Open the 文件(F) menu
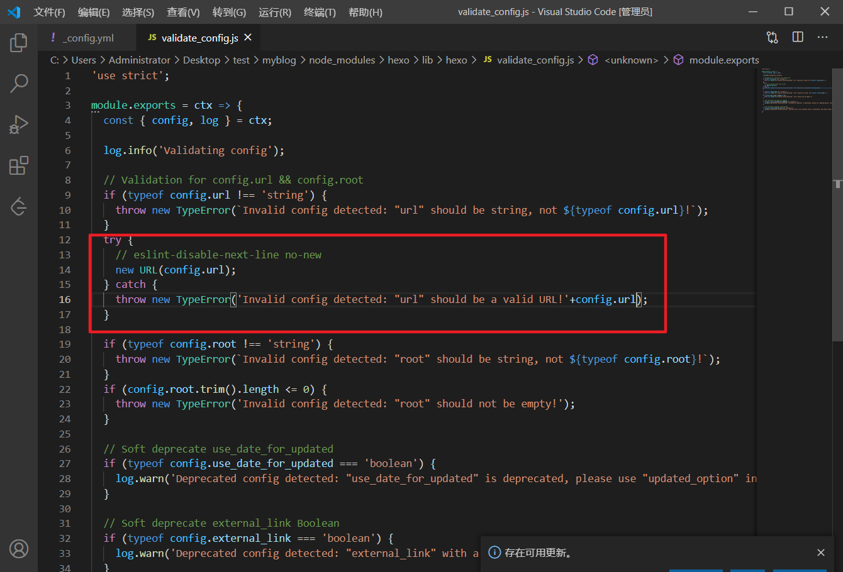 (x=49, y=12)
